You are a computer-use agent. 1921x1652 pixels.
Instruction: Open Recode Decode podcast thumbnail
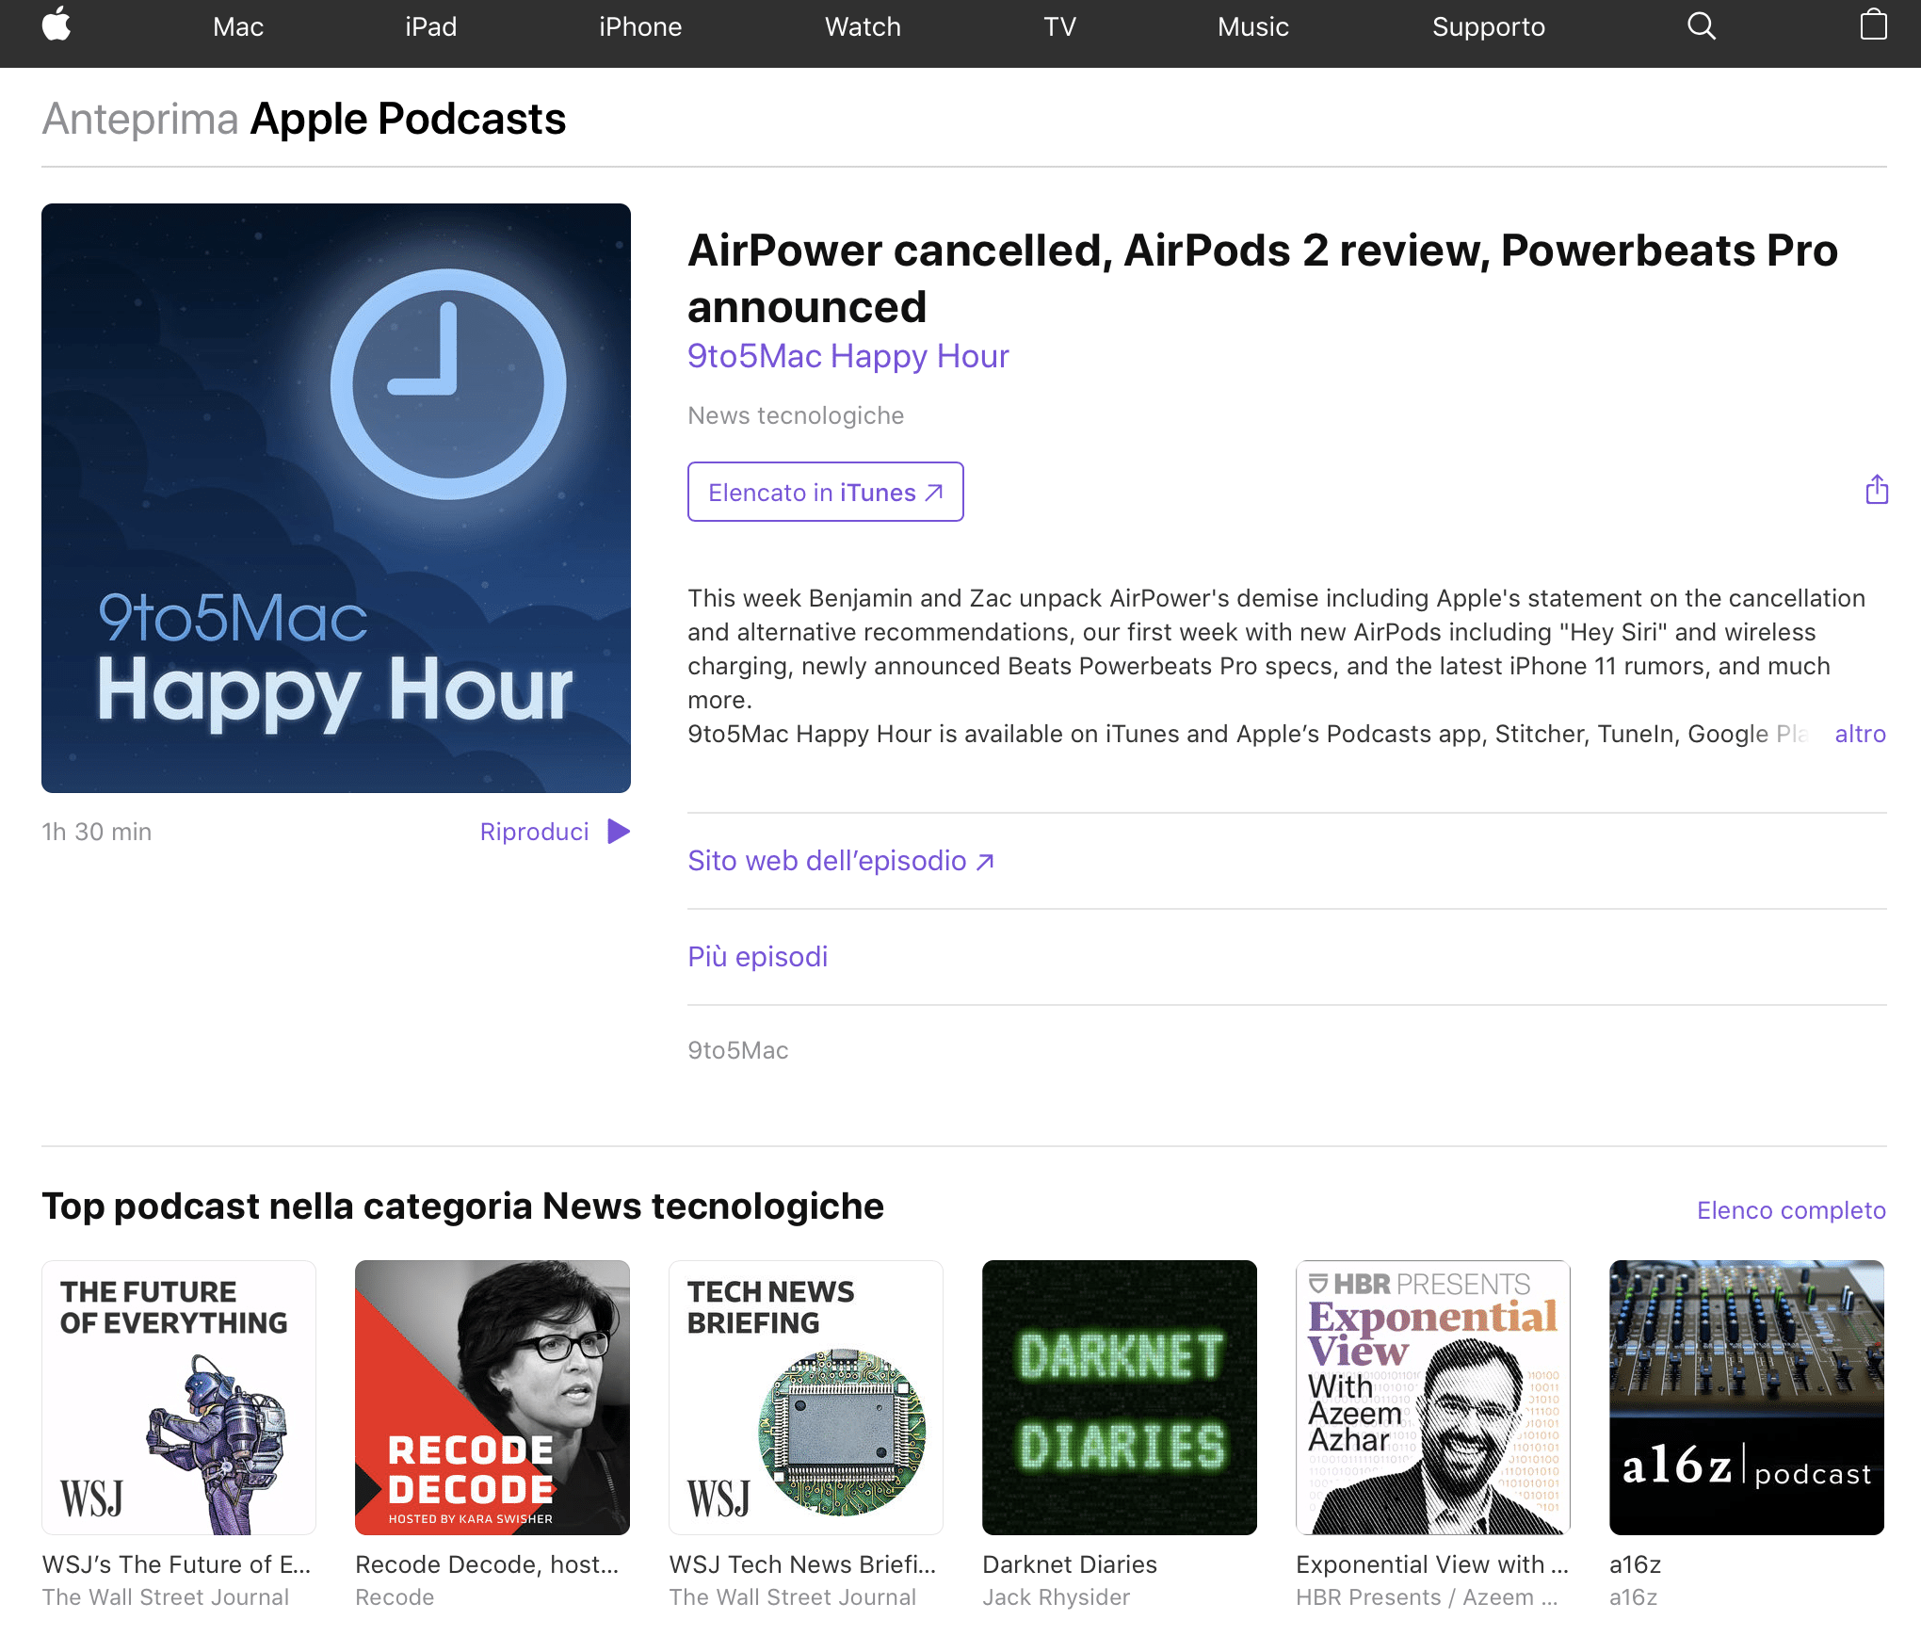(492, 1398)
